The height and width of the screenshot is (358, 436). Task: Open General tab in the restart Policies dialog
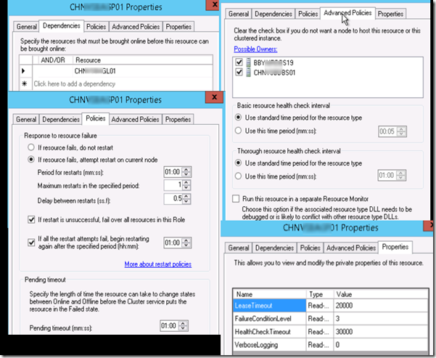coord(26,119)
